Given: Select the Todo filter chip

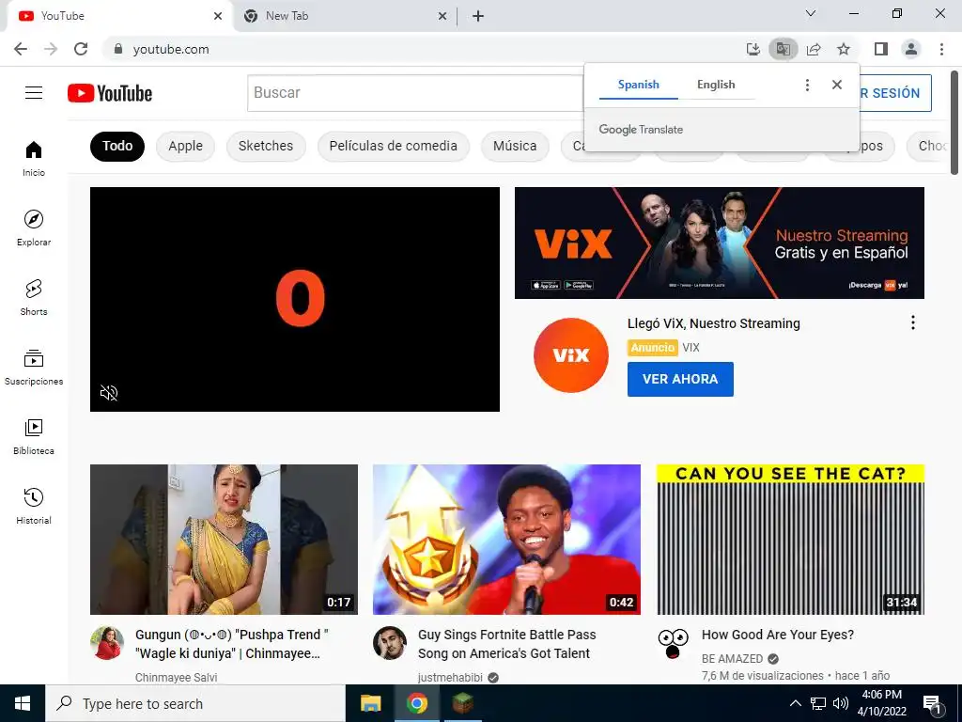Looking at the screenshot, I should click(117, 146).
